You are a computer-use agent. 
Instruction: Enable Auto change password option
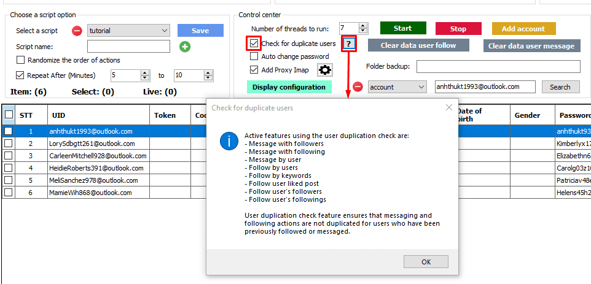point(254,56)
